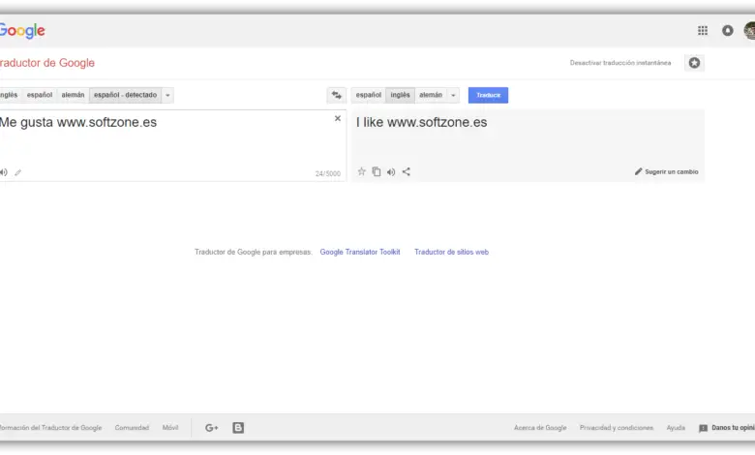Open information about Traductor de Google link
The image size is (755, 455).
point(50,428)
